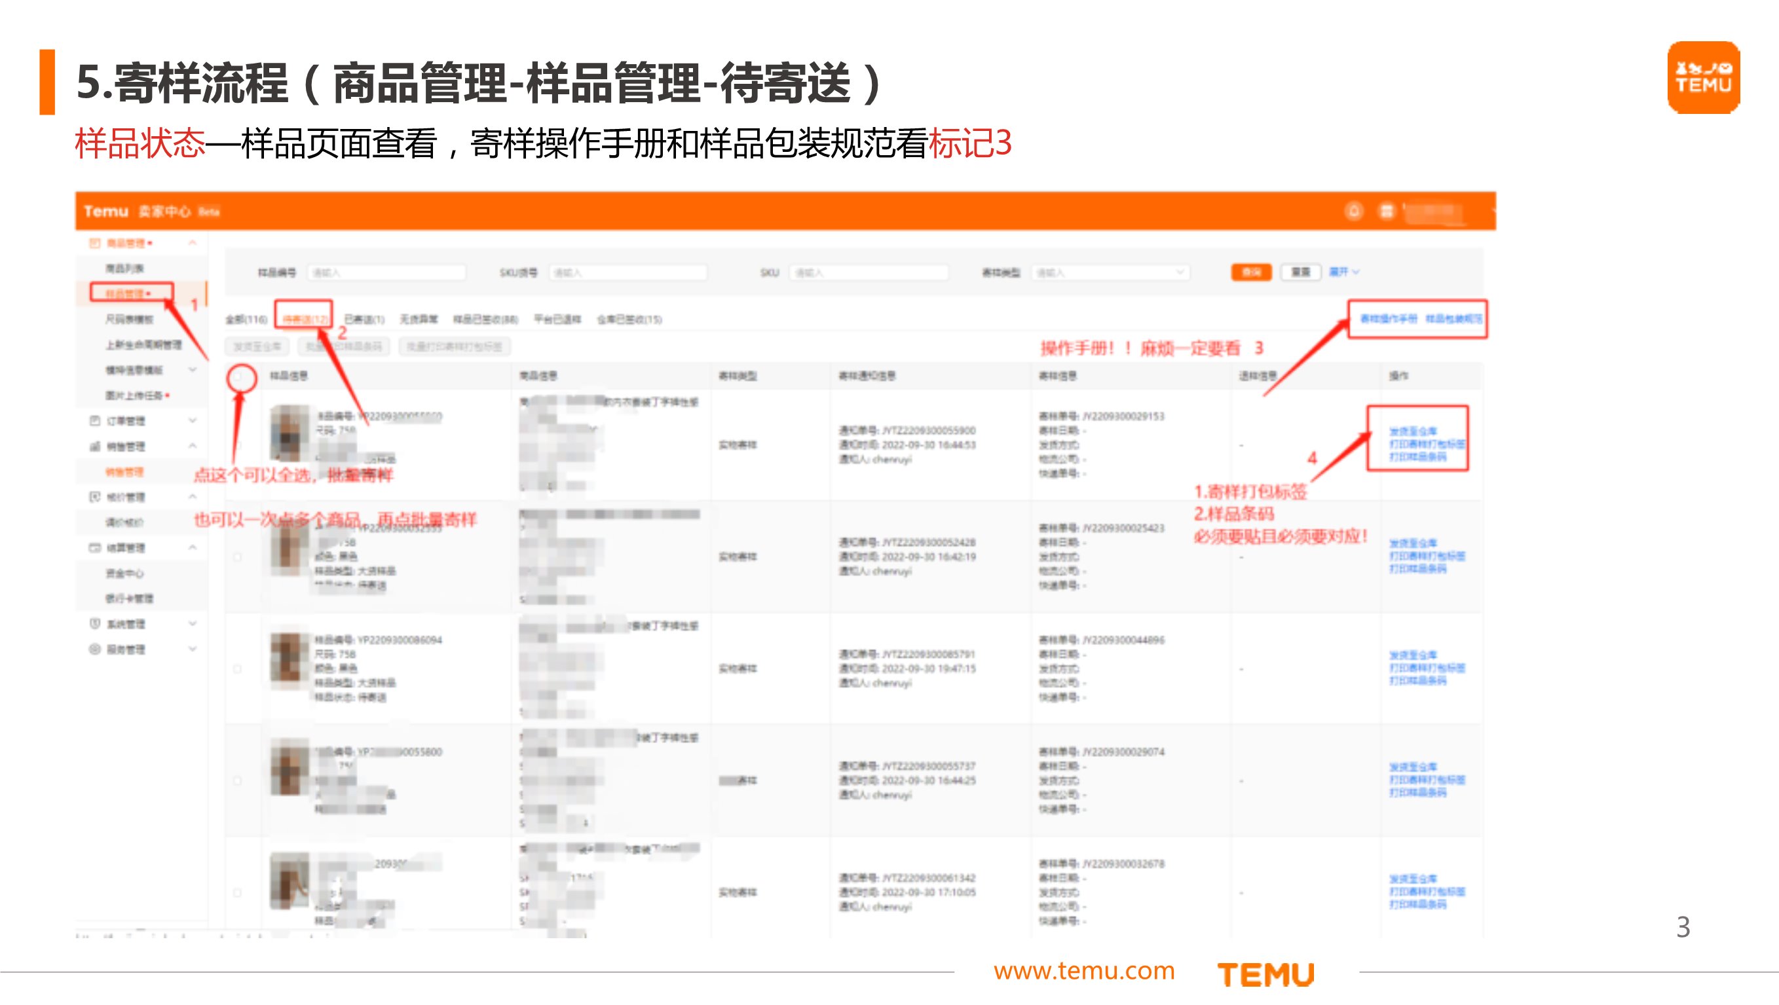
Task: Open the 寄样类型 dropdown
Action: coord(1110,272)
